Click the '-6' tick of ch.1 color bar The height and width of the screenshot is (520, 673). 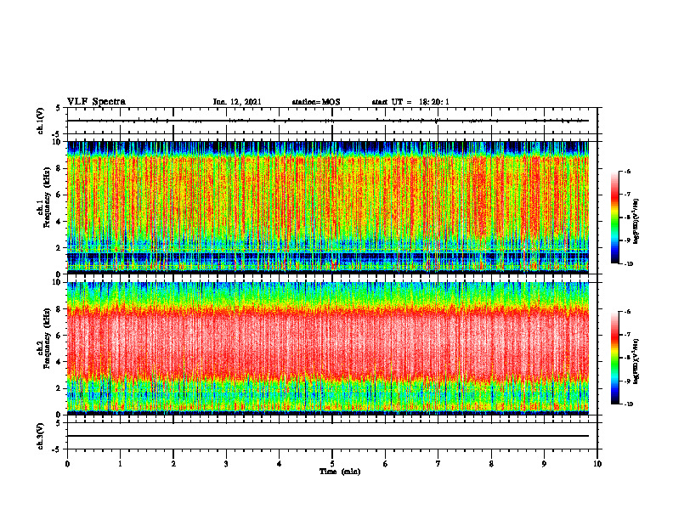pos(627,171)
